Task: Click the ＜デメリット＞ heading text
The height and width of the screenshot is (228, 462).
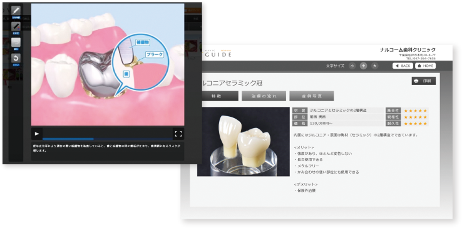Action: (305, 184)
